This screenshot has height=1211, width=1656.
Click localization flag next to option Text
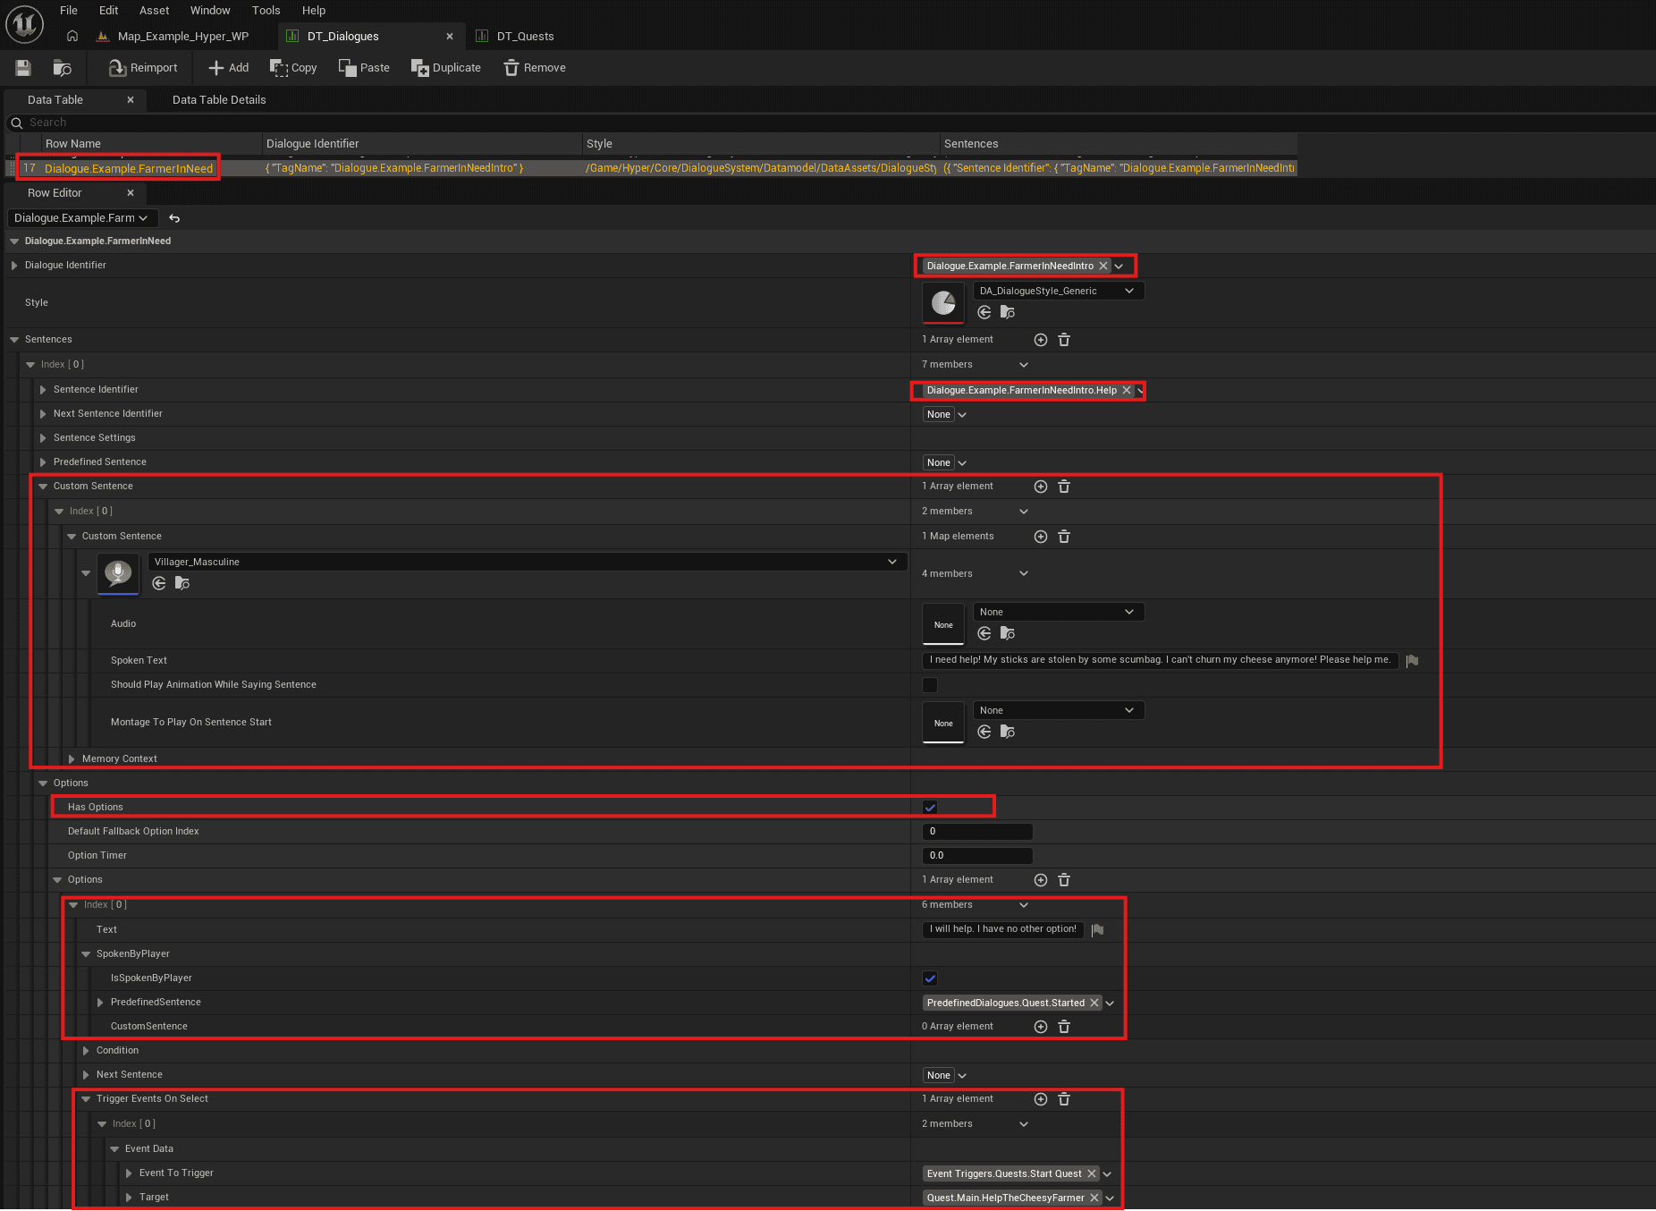tap(1098, 930)
